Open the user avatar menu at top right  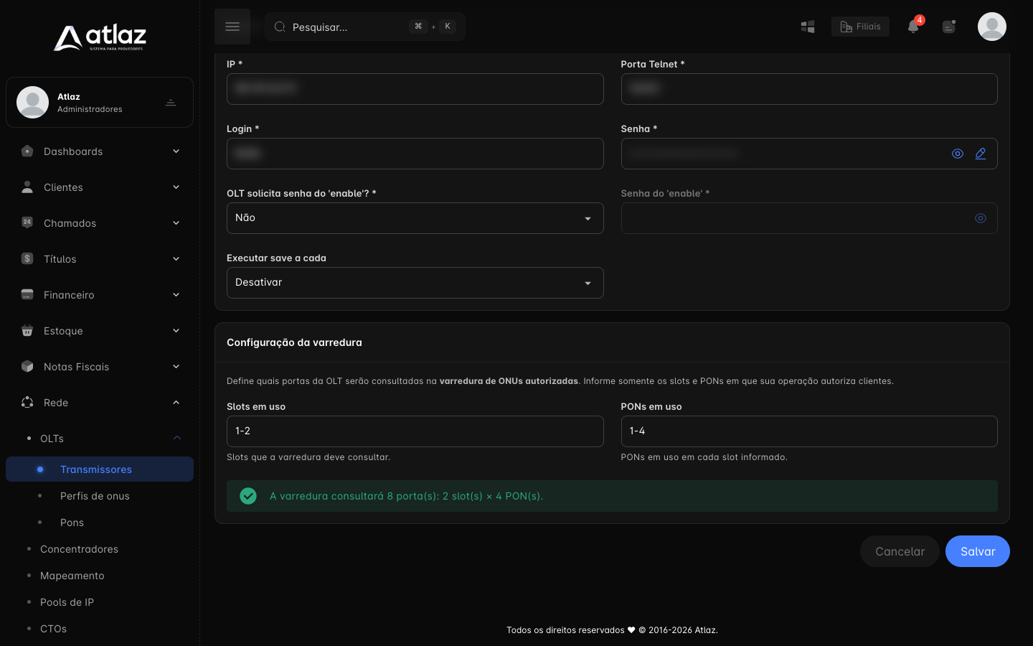[992, 27]
